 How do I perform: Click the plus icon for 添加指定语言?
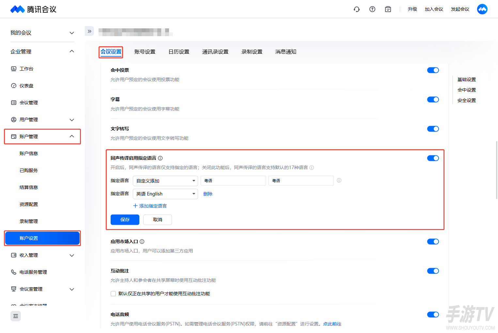pyautogui.click(x=135, y=206)
